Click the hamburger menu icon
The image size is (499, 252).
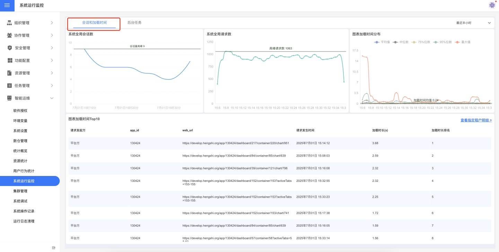[7, 6]
